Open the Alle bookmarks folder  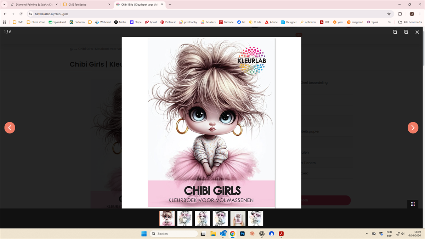[410, 22]
